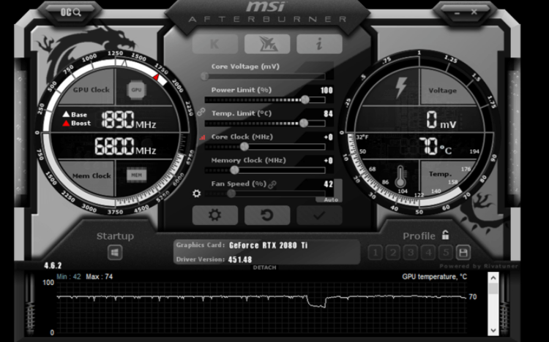Open settings with the gear button
Viewport: 549px width, 342px height.
pyautogui.click(x=214, y=215)
